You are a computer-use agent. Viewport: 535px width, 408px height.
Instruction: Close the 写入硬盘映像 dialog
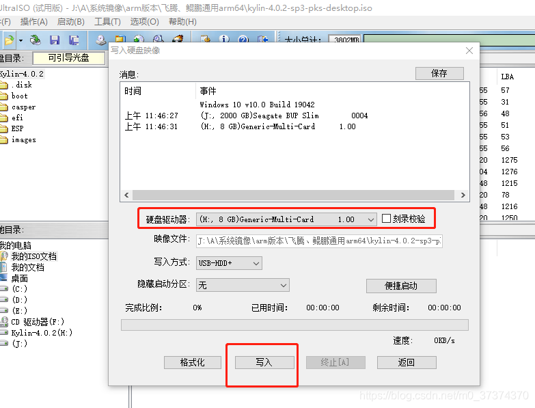(x=469, y=51)
